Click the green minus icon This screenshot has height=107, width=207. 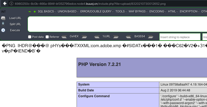click(x=30, y=12)
